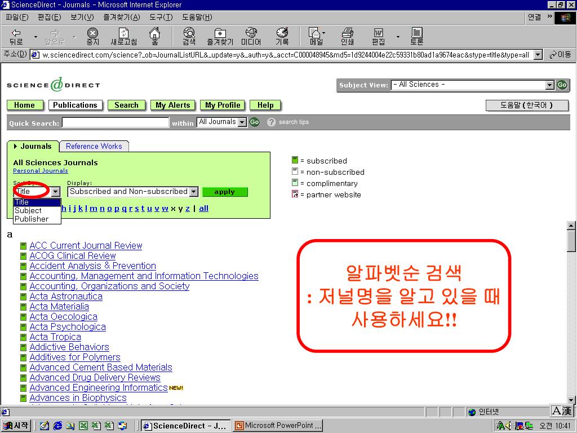
Task: Open the Favorites (즐겨찾기) toolbar icon
Action: tap(220, 37)
